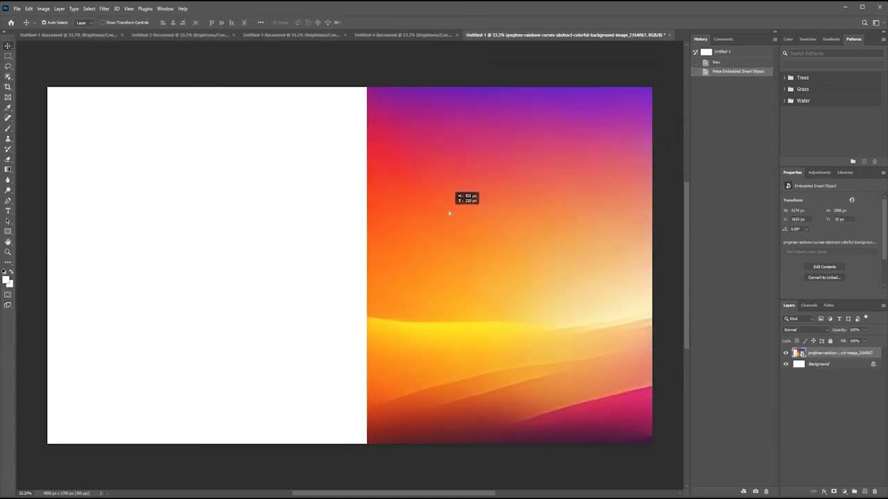Click the X position field in Properties

(x=803, y=219)
